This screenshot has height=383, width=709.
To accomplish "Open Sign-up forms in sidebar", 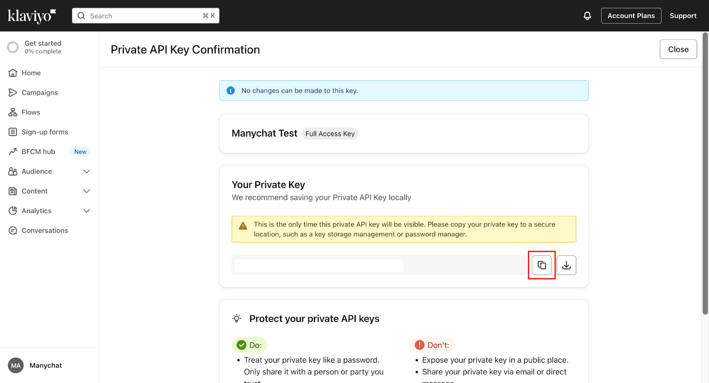I will coord(45,132).
